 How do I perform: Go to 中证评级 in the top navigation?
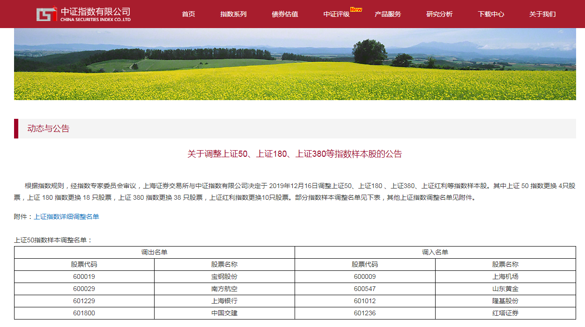point(336,14)
